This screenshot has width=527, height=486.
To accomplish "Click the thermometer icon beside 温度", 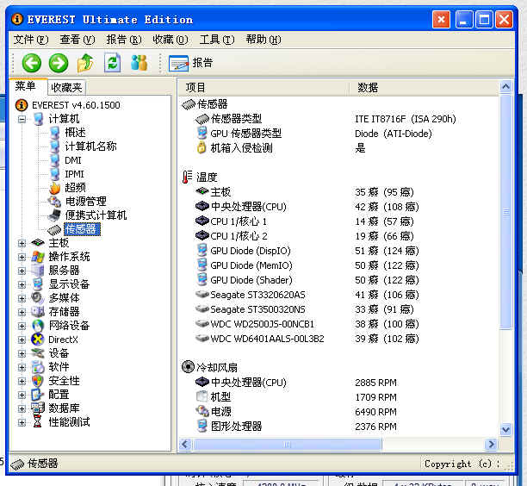I will point(187,177).
